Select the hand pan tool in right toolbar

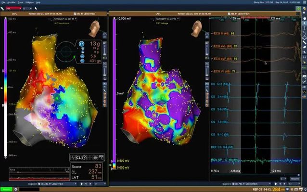click(x=305, y=18)
